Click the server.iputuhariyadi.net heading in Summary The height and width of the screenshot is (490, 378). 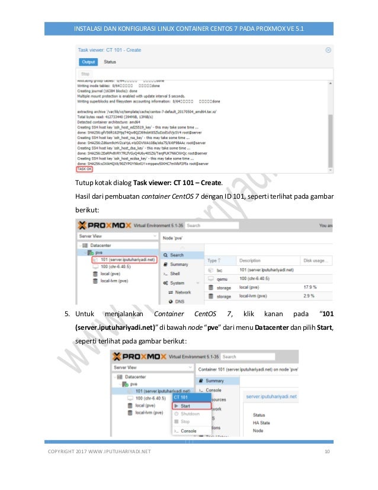click(x=271, y=396)
